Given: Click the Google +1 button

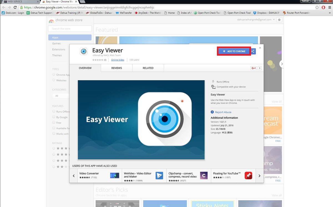Looking at the screenshot, I should (x=253, y=68).
